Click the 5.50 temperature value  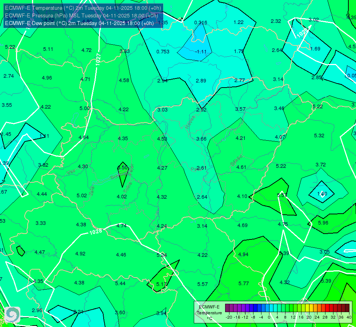[123, 168]
